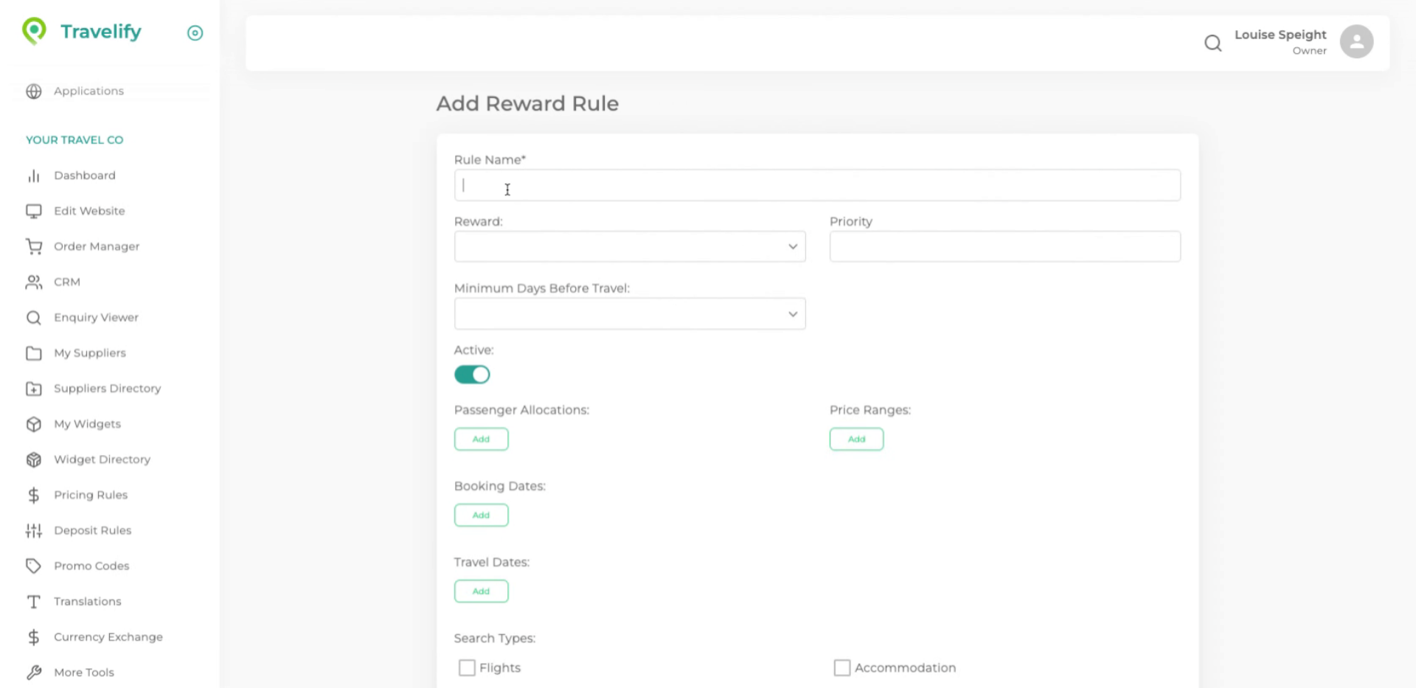Click the Deposit Rules sliders icon

point(34,530)
